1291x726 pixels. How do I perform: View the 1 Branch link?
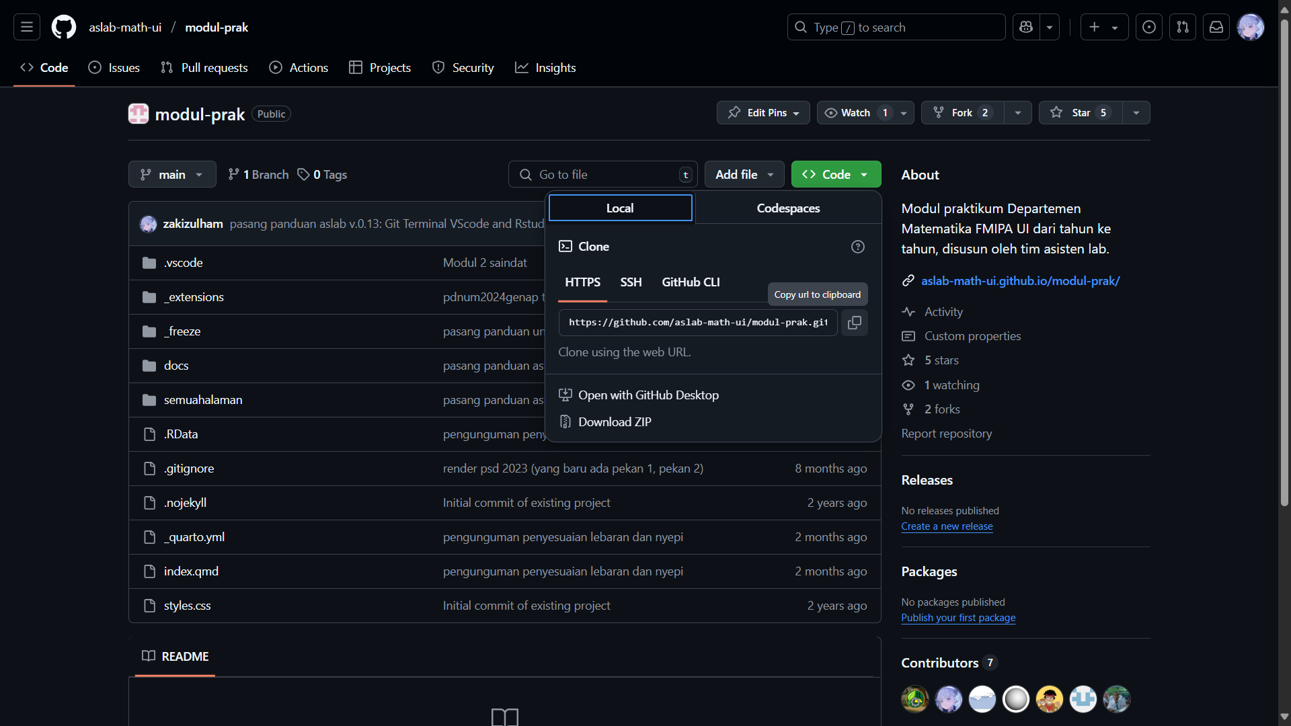coord(258,174)
